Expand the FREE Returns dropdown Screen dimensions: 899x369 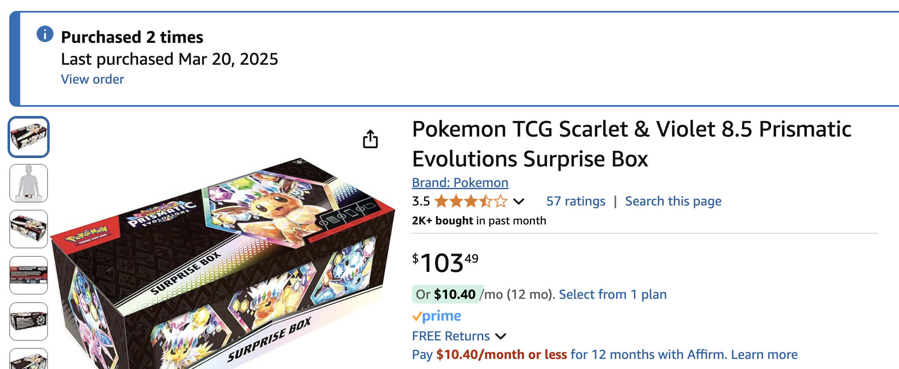(x=500, y=336)
